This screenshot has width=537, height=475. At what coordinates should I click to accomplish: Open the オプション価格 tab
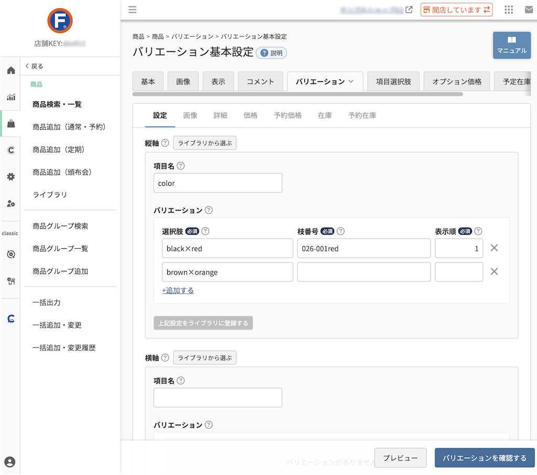(x=457, y=81)
